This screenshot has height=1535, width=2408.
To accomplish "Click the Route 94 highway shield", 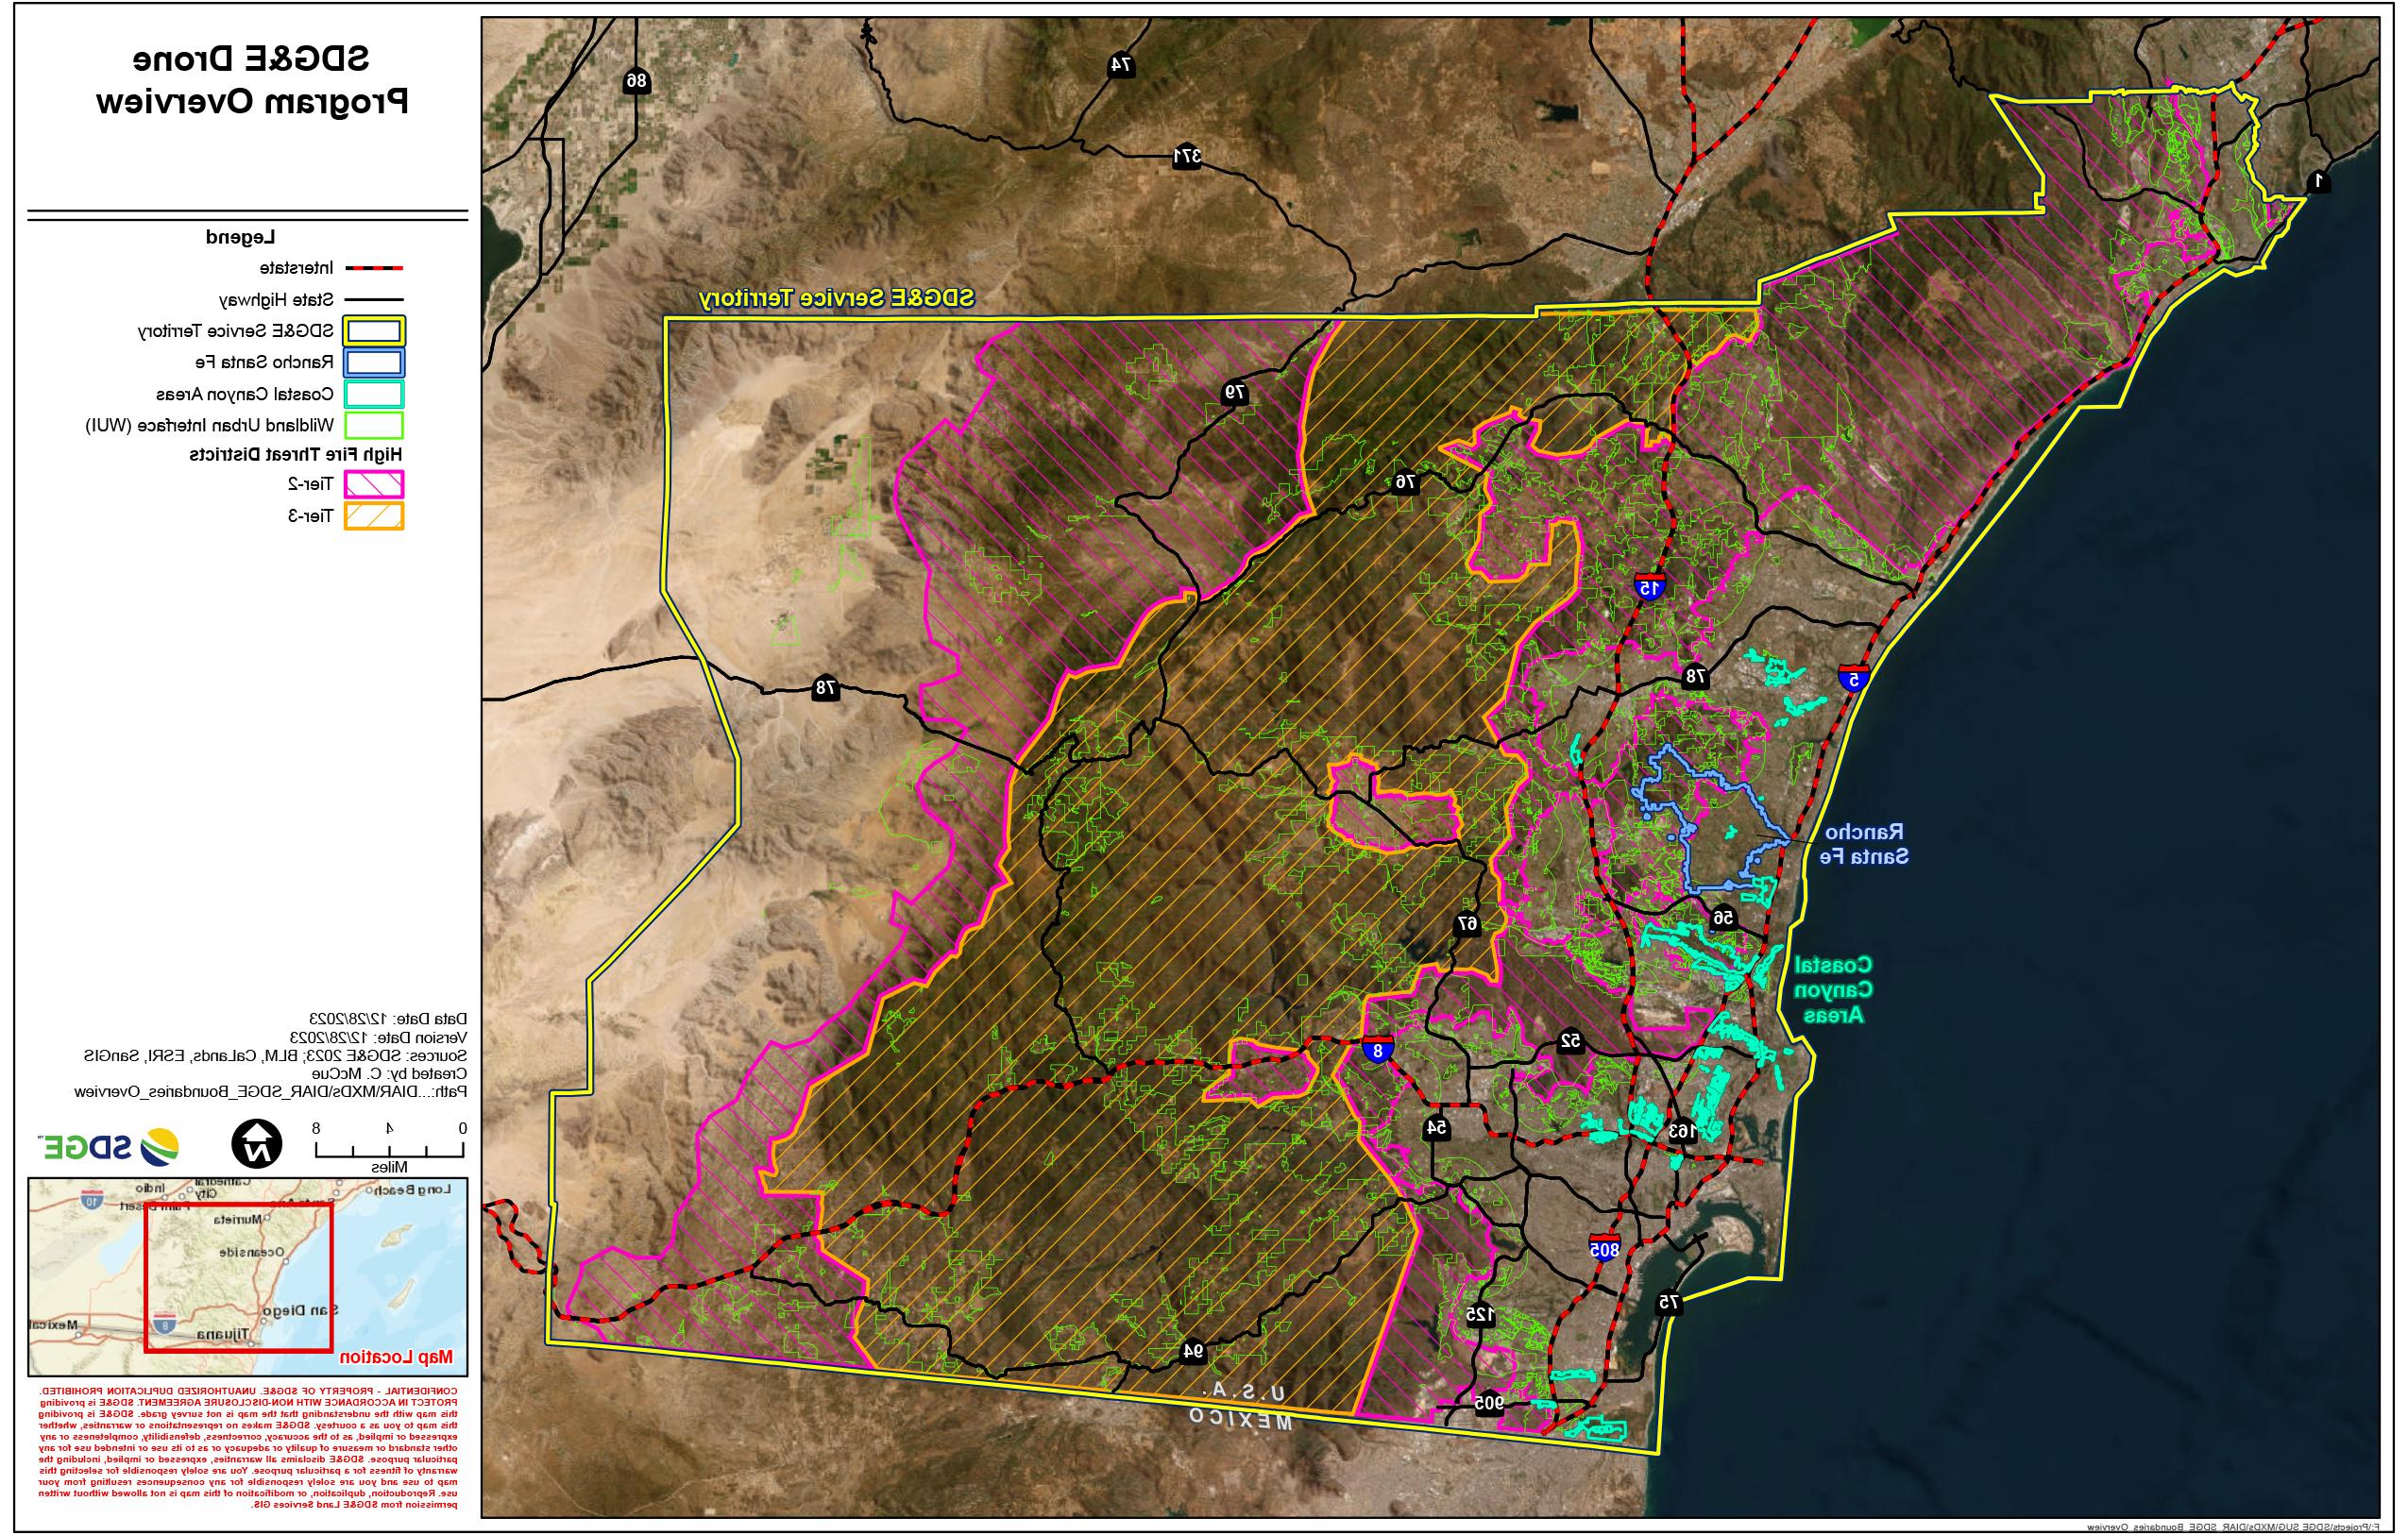I will [1192, 1351].
